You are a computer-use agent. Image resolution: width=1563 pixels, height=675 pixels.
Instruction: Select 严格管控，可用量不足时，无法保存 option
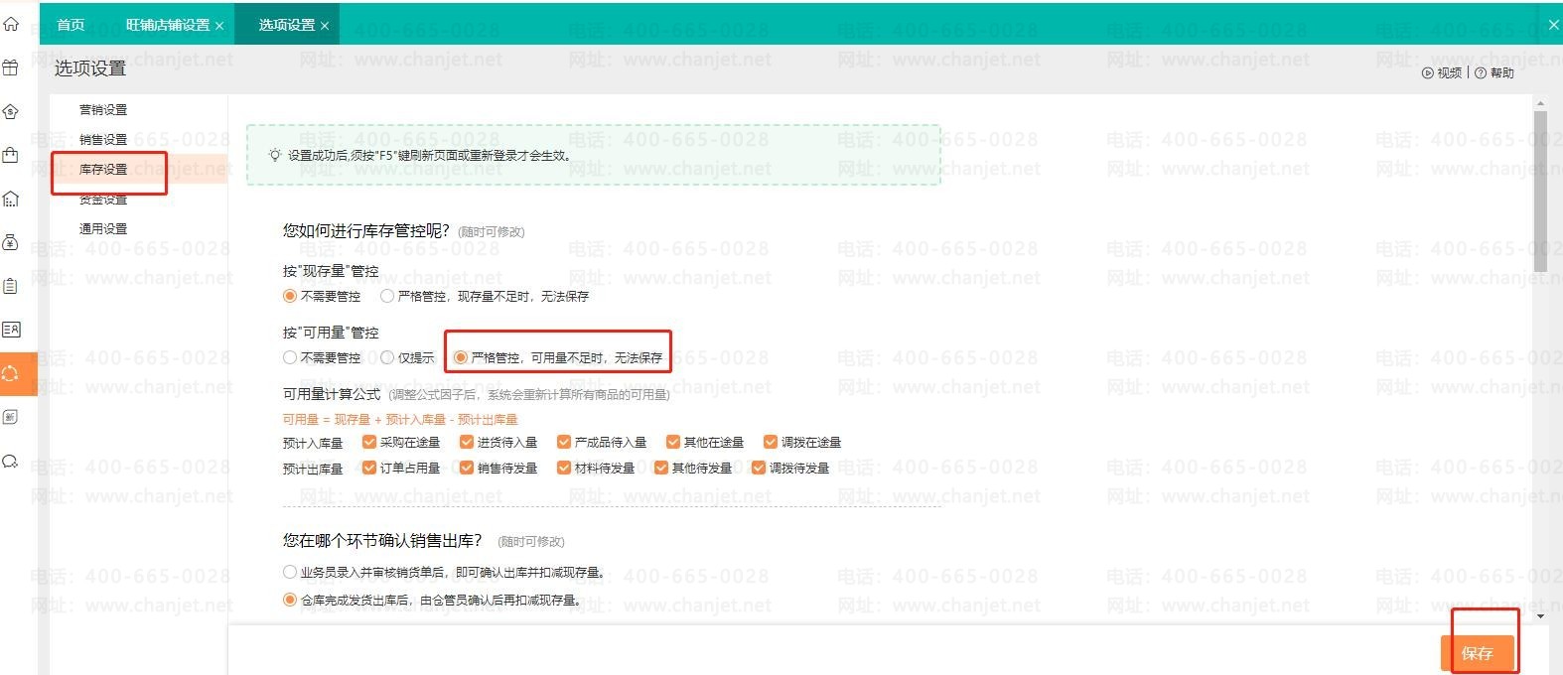[461, 357]
